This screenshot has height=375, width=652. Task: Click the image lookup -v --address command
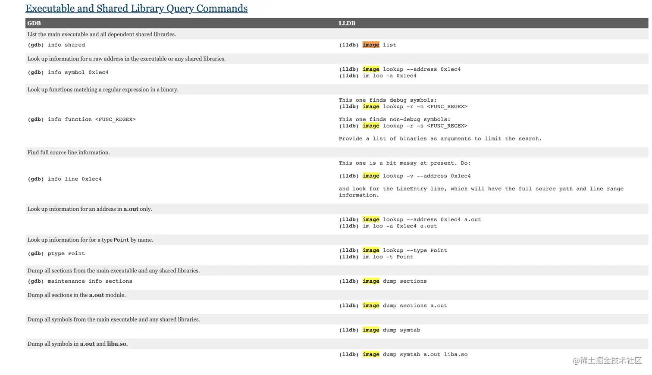[405, 176]
